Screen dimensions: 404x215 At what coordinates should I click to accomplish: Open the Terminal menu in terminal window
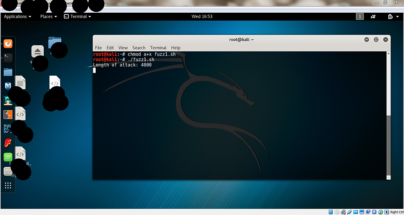[158, 48]
